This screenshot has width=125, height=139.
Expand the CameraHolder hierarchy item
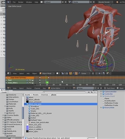click(101, 92)
